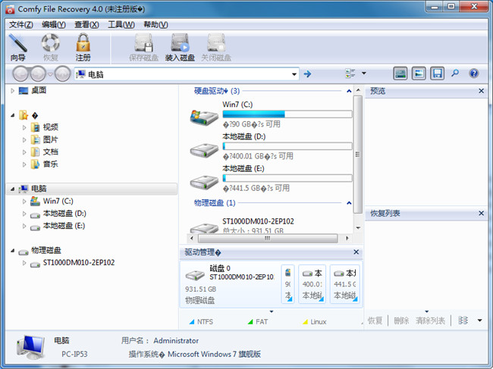Viewport: 493px width, 369px height.
Task: Close the 恢复列表 panel
Action: coord(481,213)
